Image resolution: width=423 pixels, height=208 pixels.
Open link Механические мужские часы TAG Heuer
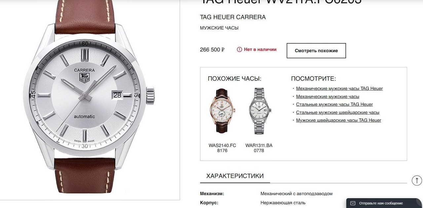click(339, 88)
